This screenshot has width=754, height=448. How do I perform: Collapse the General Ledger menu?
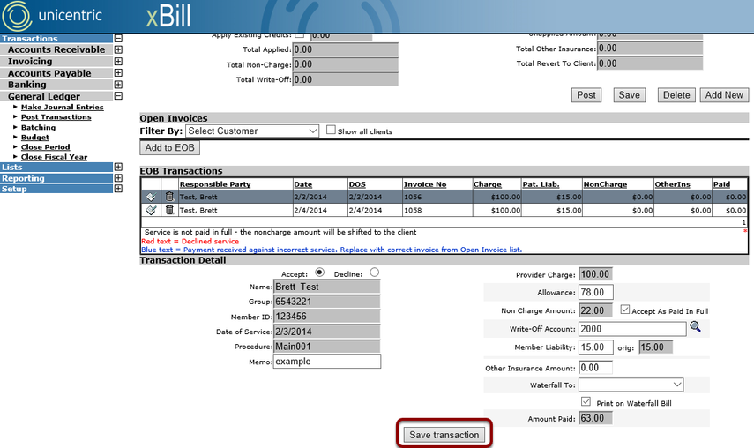(x=118, y=95)
